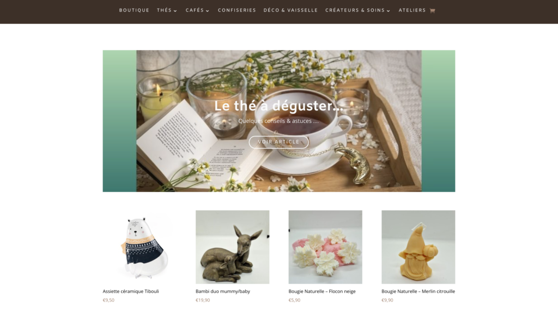Click the €19,90 price under Bambi

203,300
